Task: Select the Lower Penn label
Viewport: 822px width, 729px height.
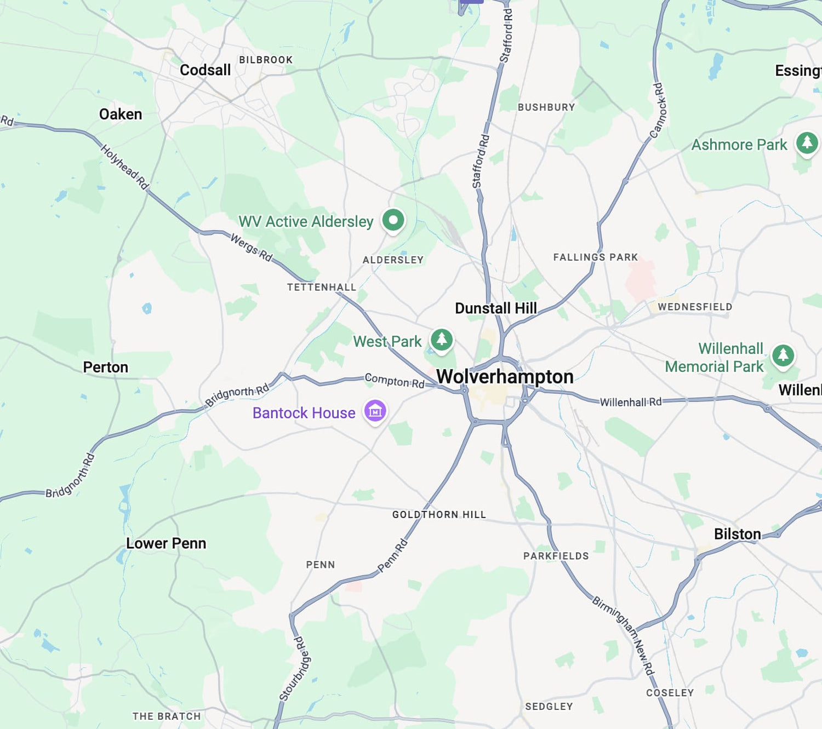Action: coord(166,543)
